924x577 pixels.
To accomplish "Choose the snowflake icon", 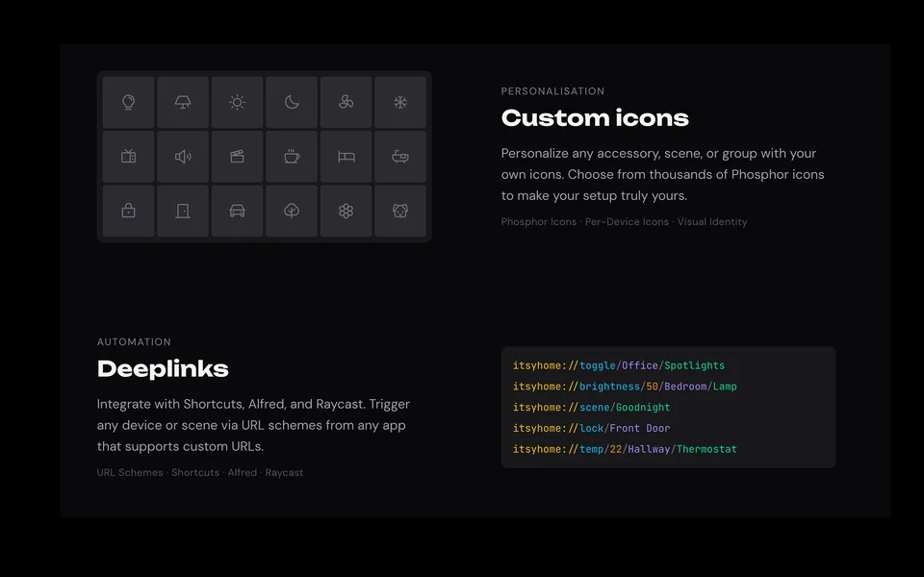I will point(400,103).
